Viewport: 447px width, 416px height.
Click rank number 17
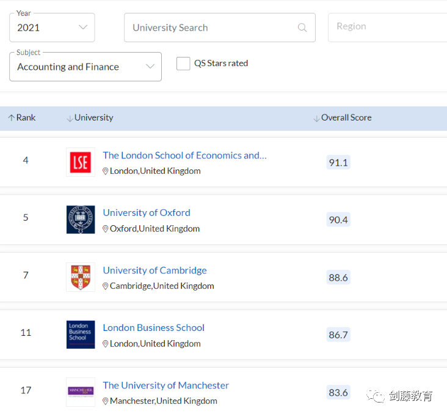pos(26,390)
